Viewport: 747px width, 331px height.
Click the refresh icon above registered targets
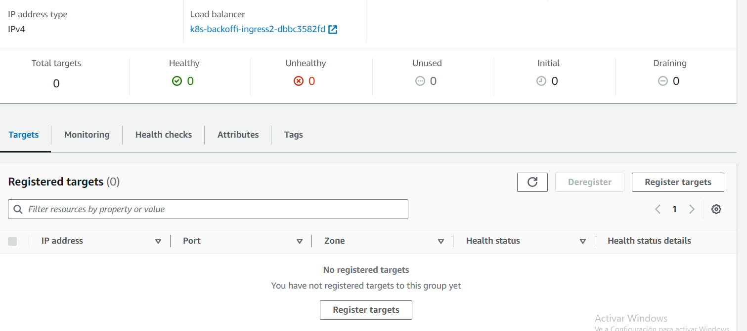point(532,182)
